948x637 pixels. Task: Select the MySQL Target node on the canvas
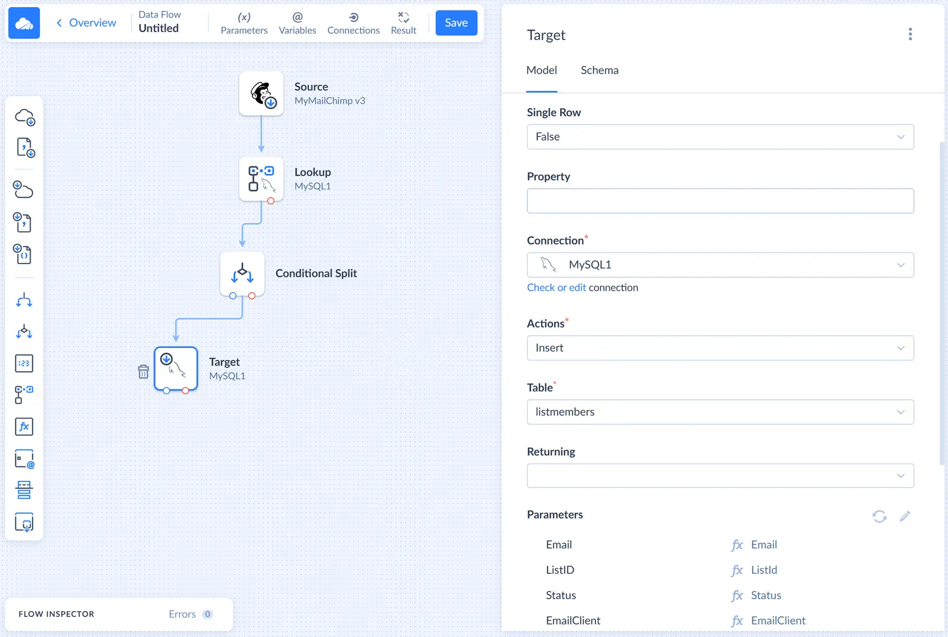pos(176,369)
